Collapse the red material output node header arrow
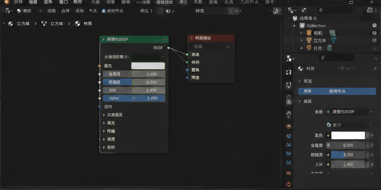This screenshot has height=190, width=381. (x=191, y=38)
